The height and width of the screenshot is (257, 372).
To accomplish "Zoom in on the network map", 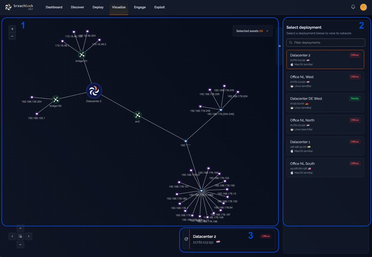I will coord(12,29).
